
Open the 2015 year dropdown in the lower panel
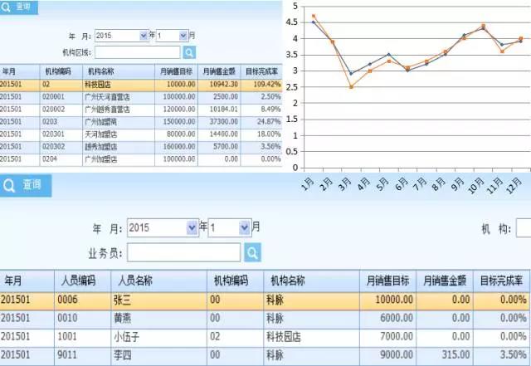click(x=192, y=227)
